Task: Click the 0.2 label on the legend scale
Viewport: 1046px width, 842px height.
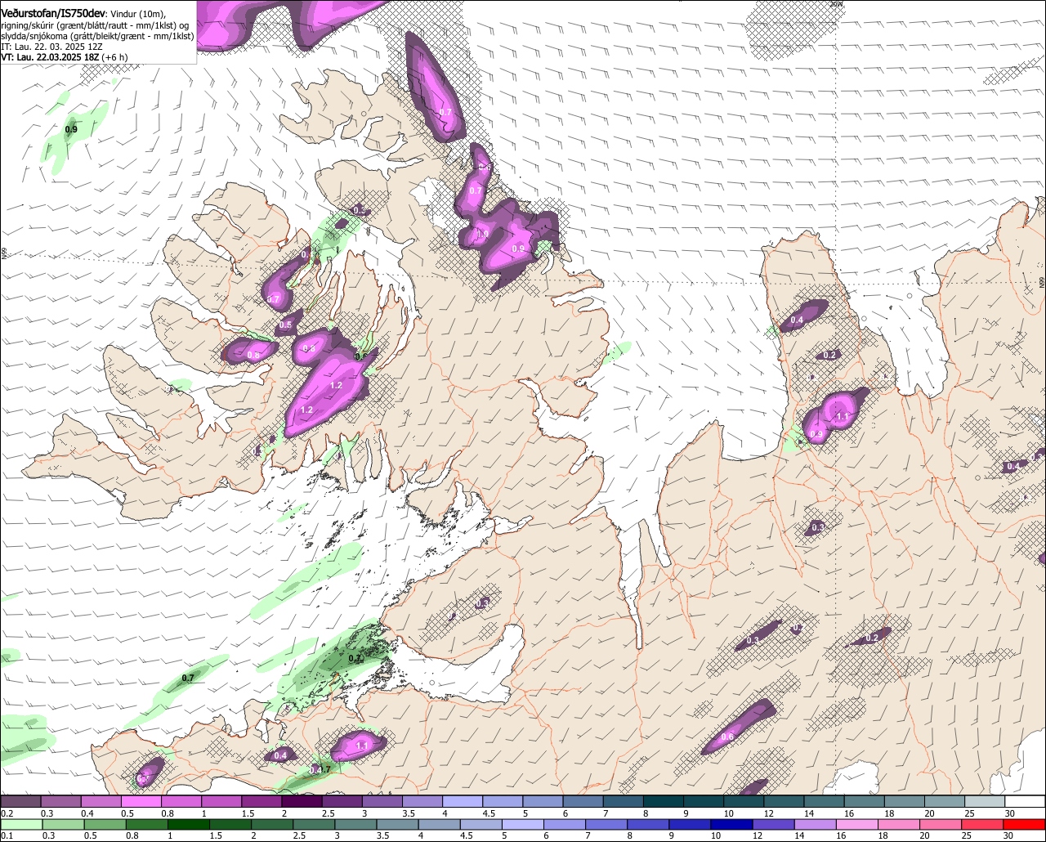Action: [x=7, y=813]
